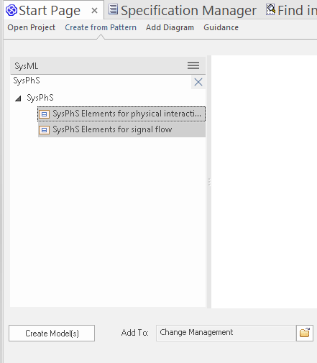Close the Start Page tab
The image size is (317, 363).
pos(95,11)
